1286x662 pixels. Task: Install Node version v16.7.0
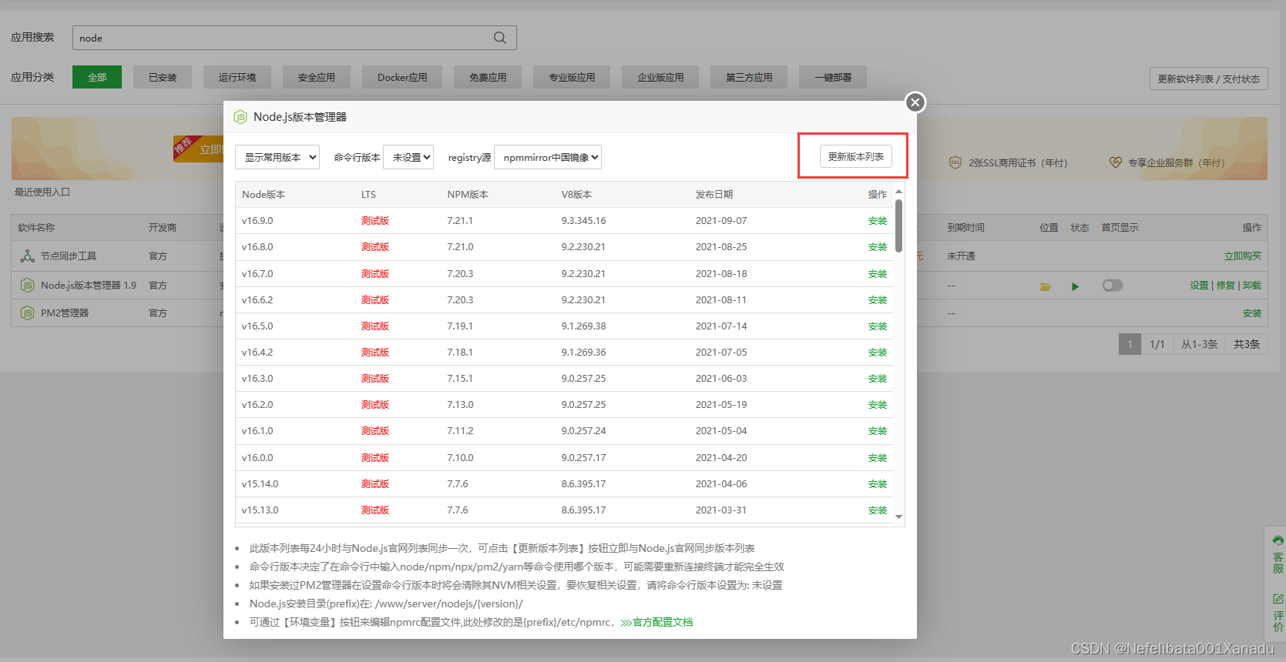(877, 274)
